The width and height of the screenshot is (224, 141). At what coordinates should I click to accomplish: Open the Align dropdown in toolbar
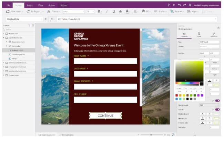(x=193, y=11)
